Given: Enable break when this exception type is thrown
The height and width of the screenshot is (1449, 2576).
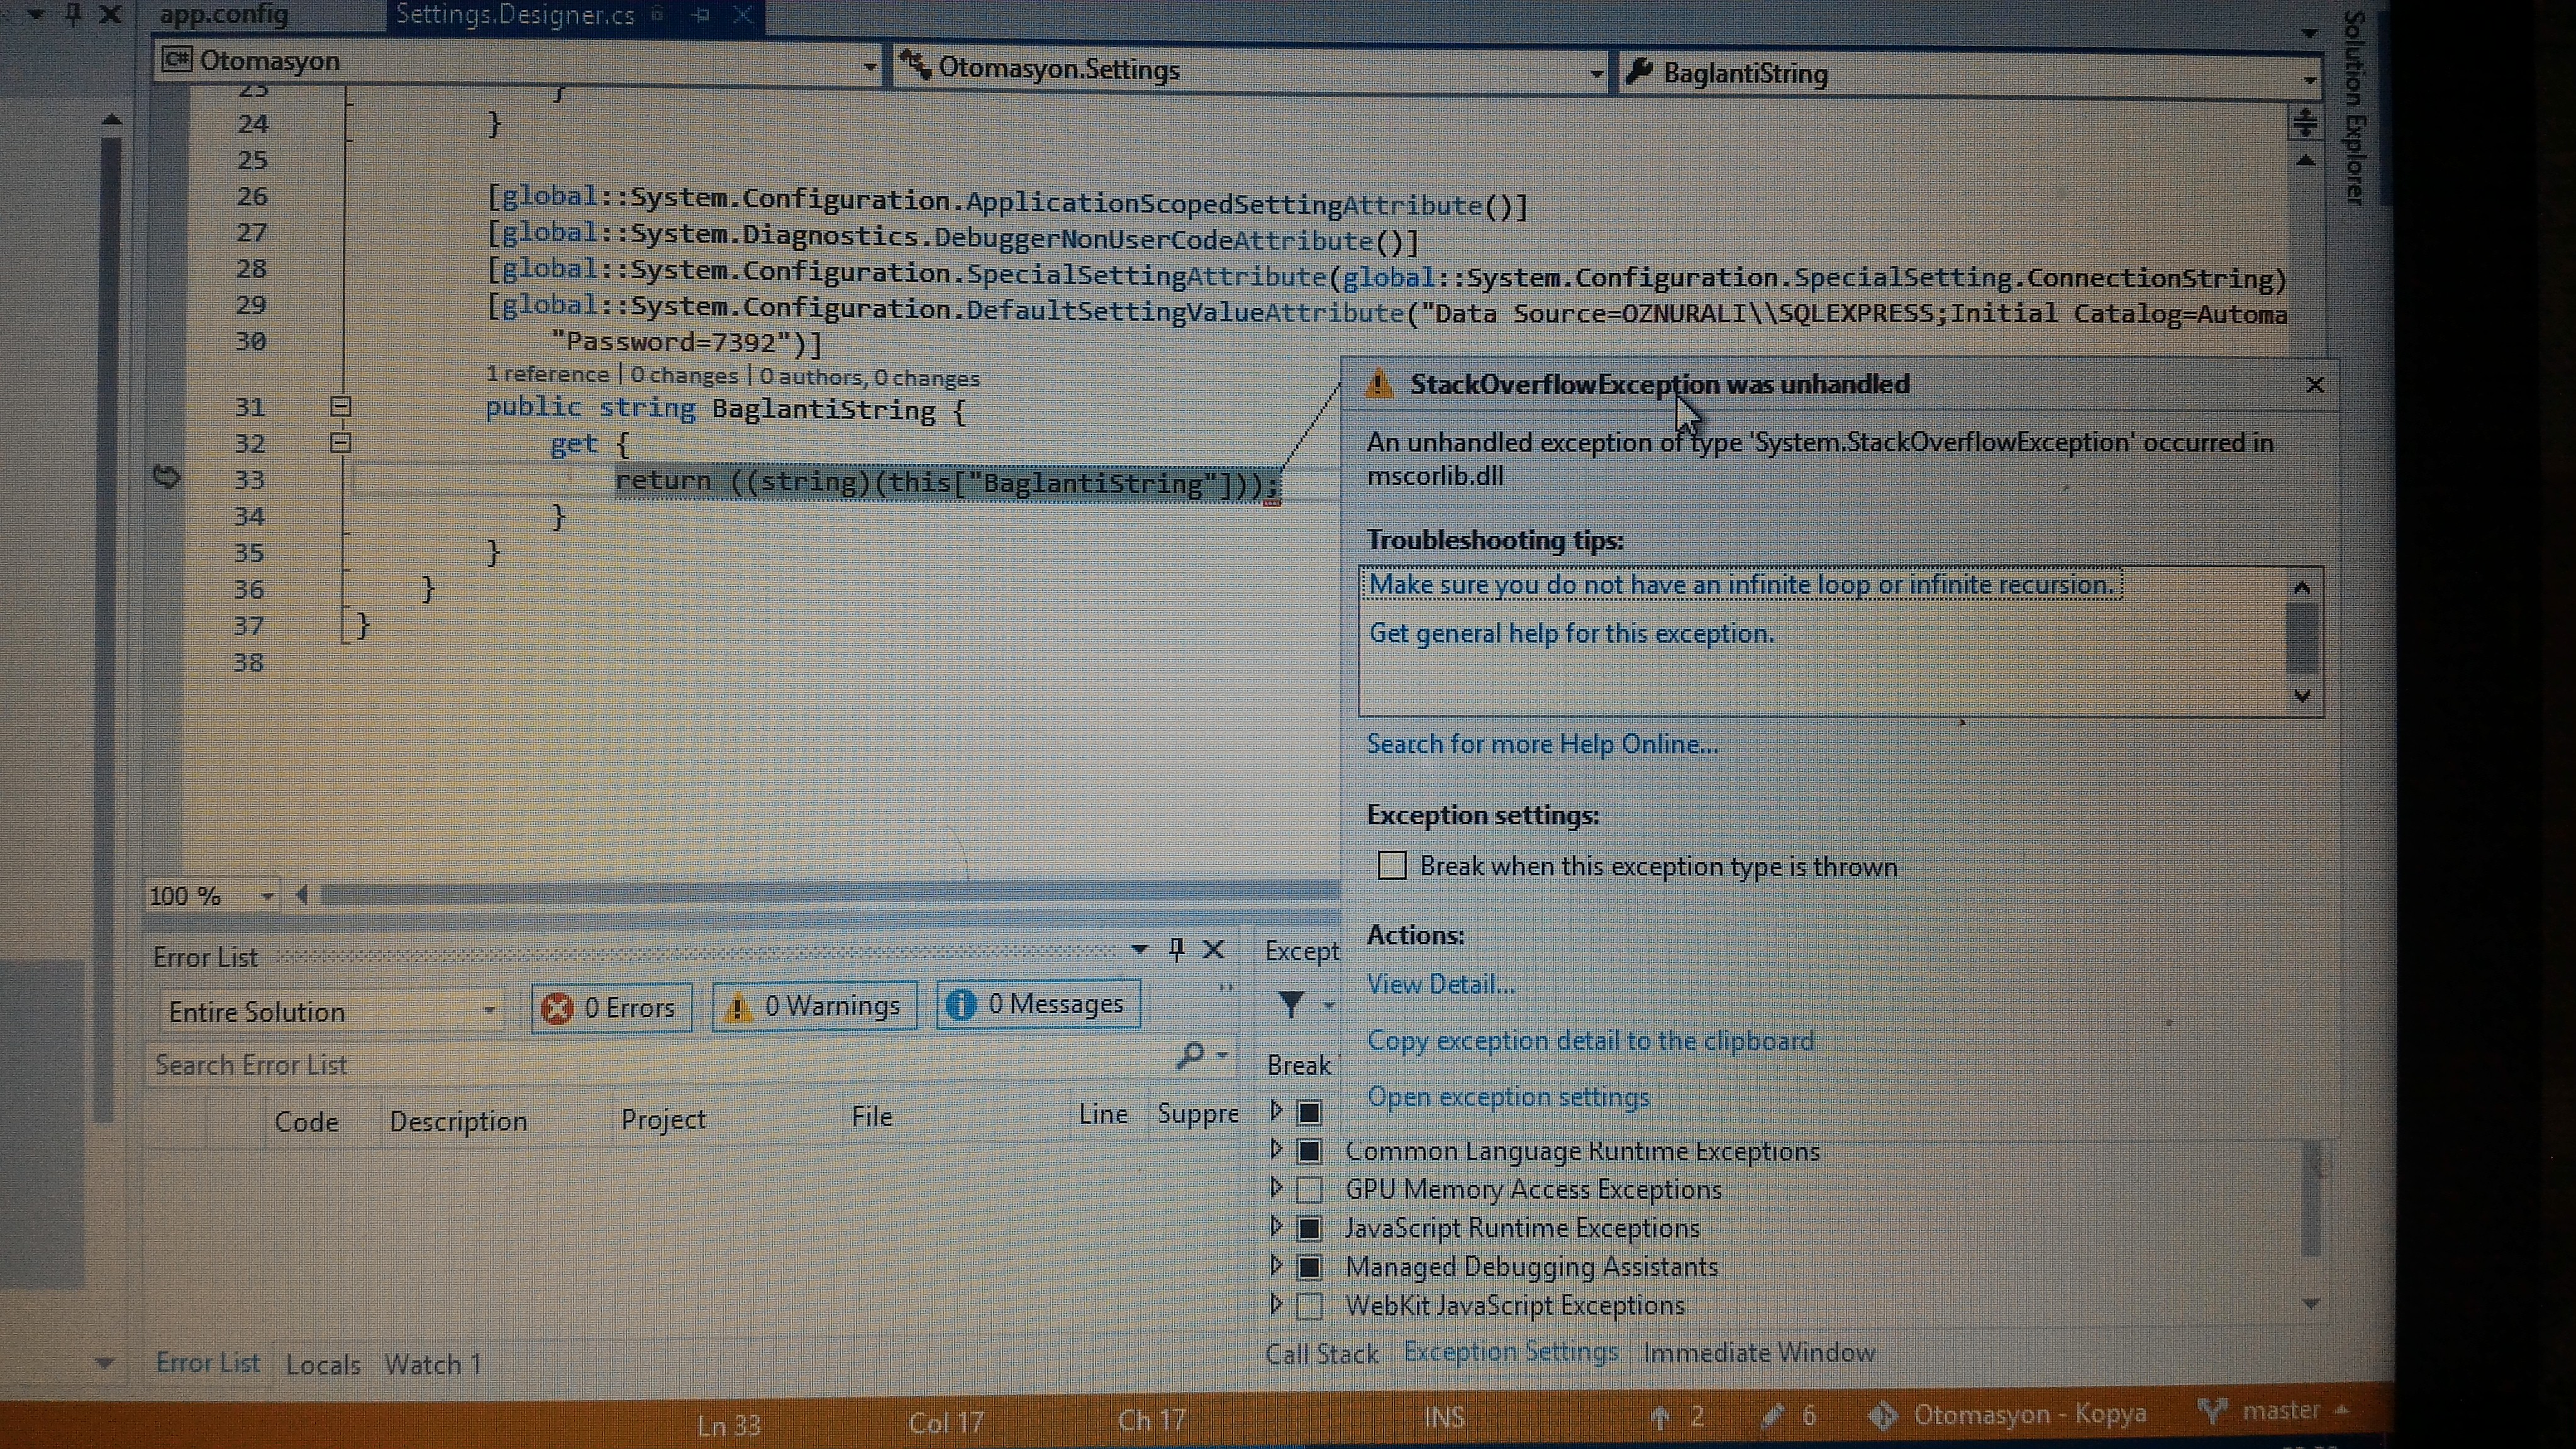Looking at the screenshot, I should 1392,865.
